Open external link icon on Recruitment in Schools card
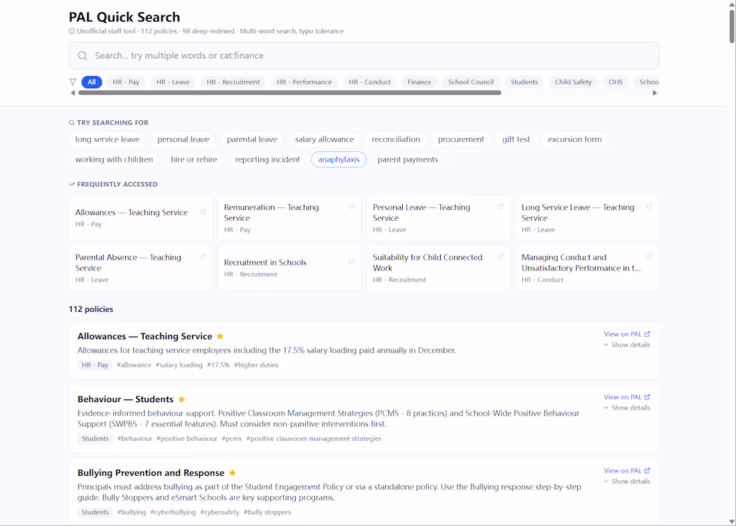 tap(352, 262)
